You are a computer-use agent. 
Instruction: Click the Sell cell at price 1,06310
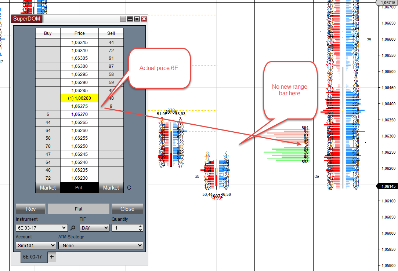[x=111, y=51]
